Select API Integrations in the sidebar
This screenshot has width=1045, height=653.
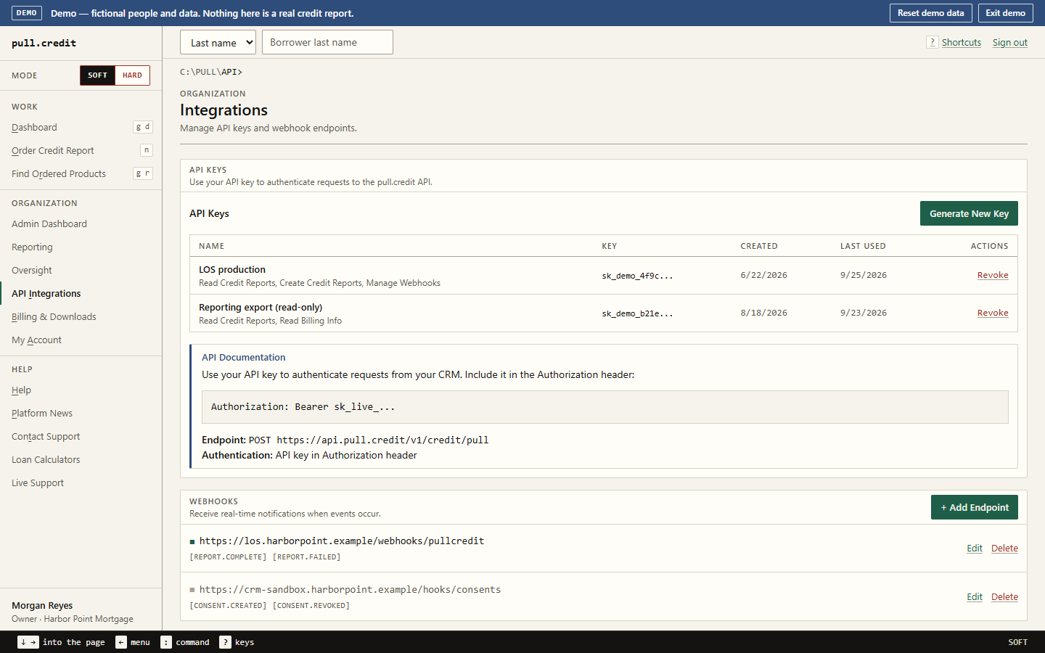46,294
